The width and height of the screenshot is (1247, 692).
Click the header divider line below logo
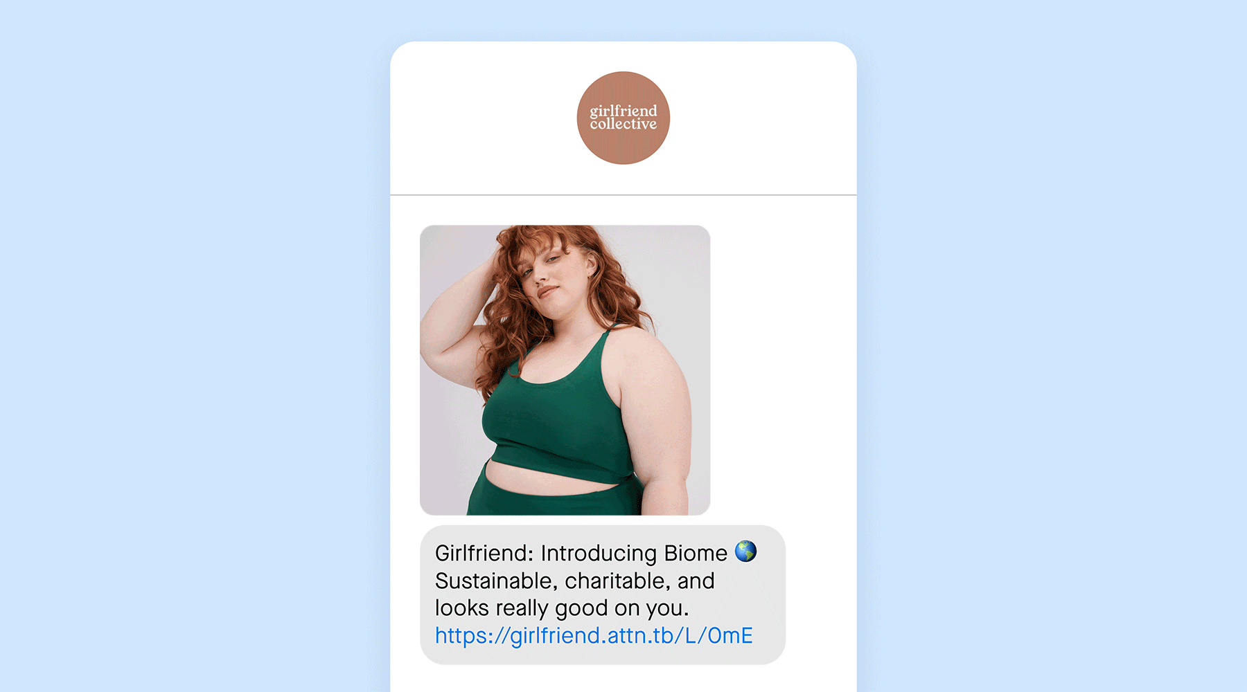coord(623,195)
